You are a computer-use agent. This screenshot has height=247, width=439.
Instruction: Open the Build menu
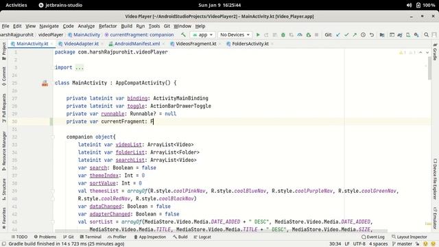[126, 26]
